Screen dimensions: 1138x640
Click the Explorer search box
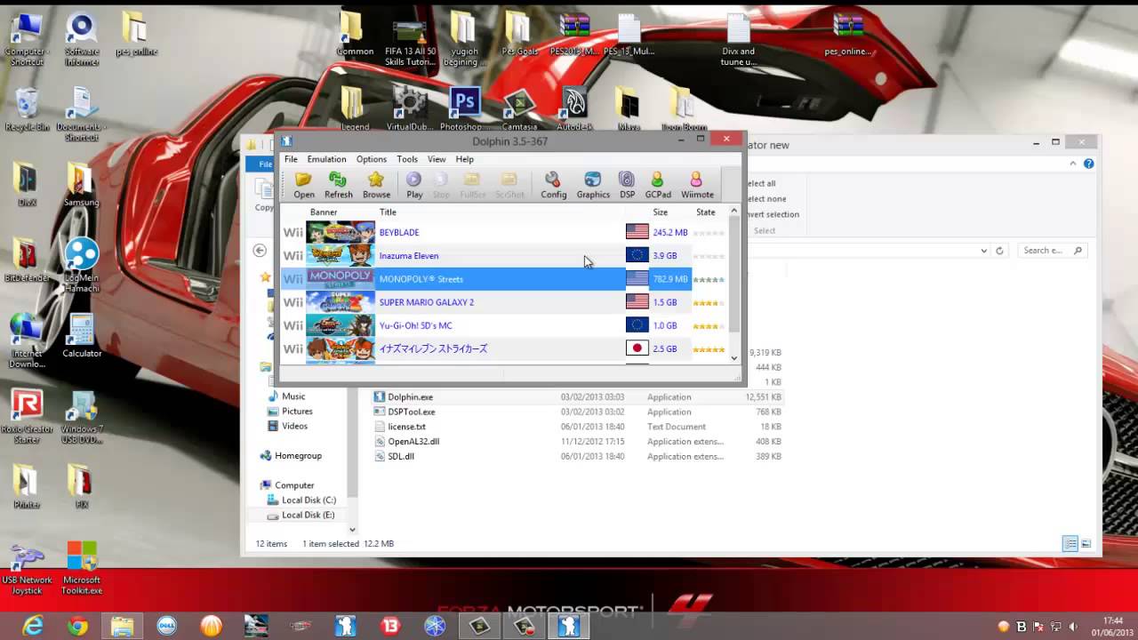coord(1053,251)
